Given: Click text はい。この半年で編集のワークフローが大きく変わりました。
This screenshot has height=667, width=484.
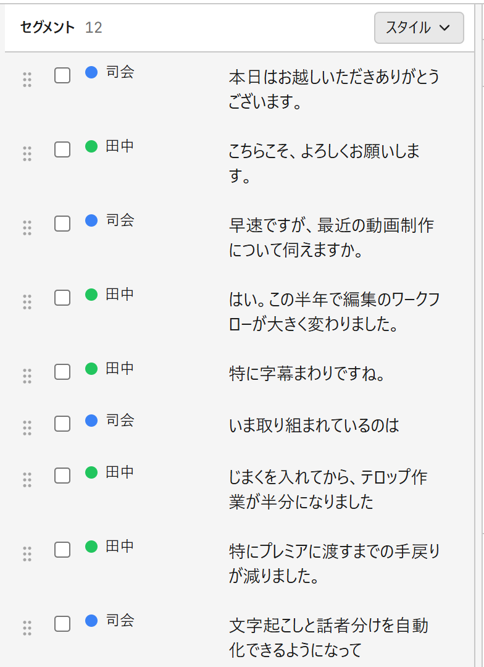Looking at the screenshot, I should click(334, 311).
